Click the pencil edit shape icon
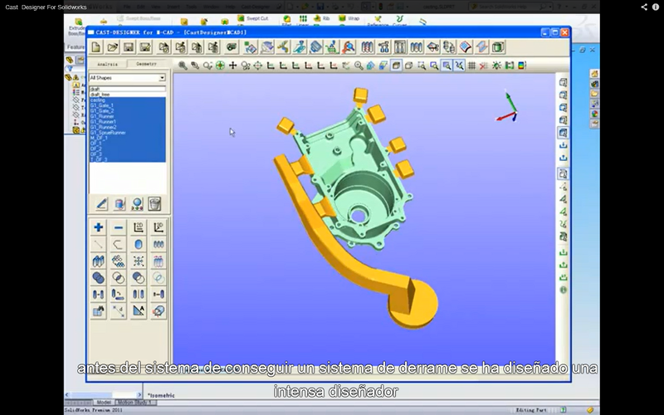Viewport: 664px width, 415px height. click(101, 204)
